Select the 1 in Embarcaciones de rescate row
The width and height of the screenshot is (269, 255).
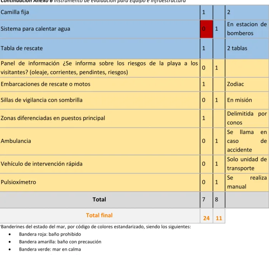204,84
